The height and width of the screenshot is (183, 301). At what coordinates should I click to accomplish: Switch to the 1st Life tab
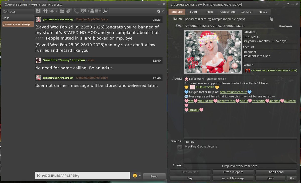[x=246, y=12]
